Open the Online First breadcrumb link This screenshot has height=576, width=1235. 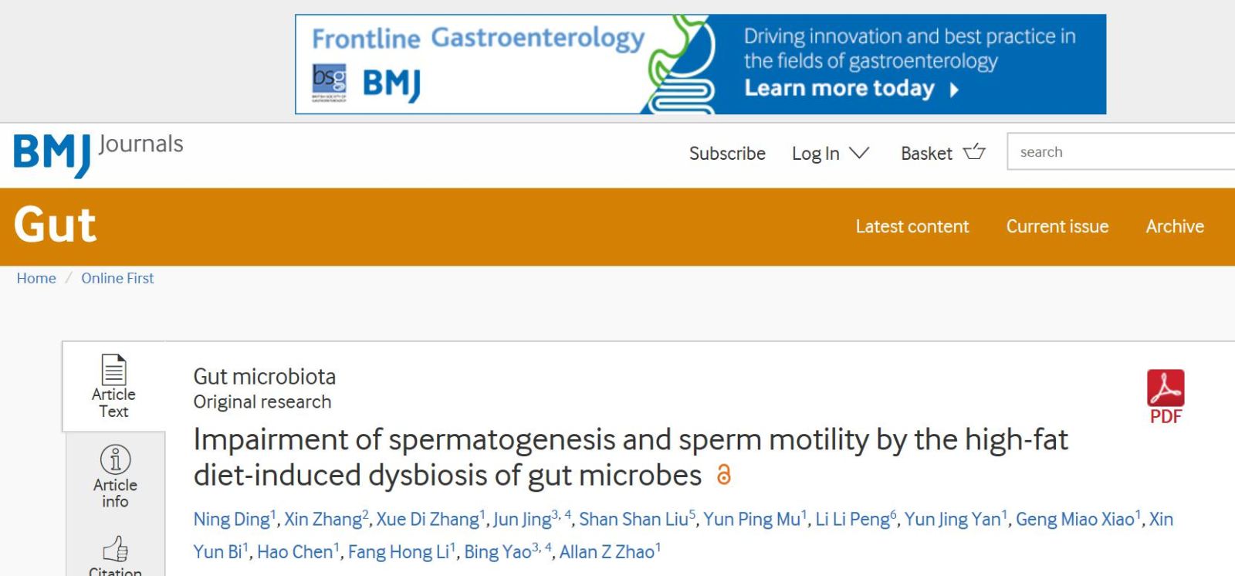pos(117,278)
